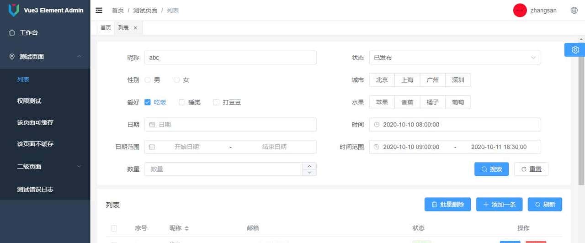Viewport: 585px width, 243px height.
Task: Increase 数量 with the up arrow
Action: pyautogui.click(x=309, y=166)
